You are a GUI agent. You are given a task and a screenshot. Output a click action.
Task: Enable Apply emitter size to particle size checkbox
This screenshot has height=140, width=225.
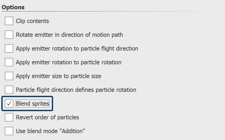(9, 76)
